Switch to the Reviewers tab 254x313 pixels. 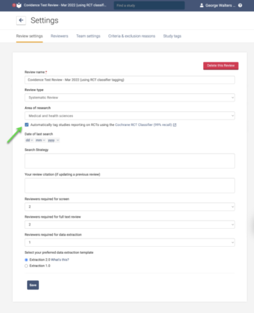point(59,36)
